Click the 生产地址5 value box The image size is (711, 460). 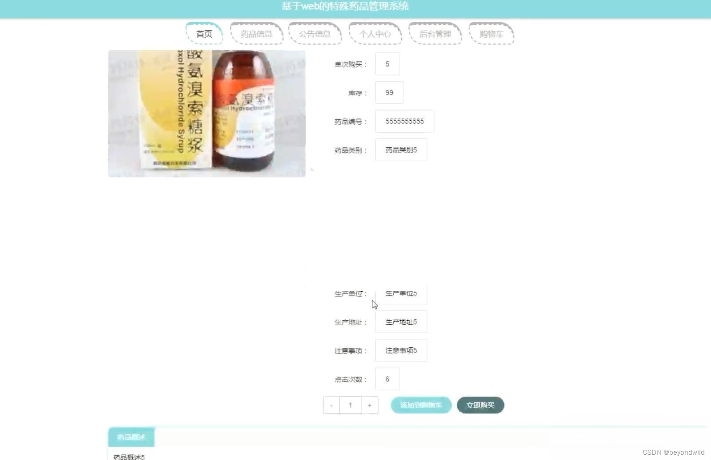pyautogui.click(x=401, y=322)
